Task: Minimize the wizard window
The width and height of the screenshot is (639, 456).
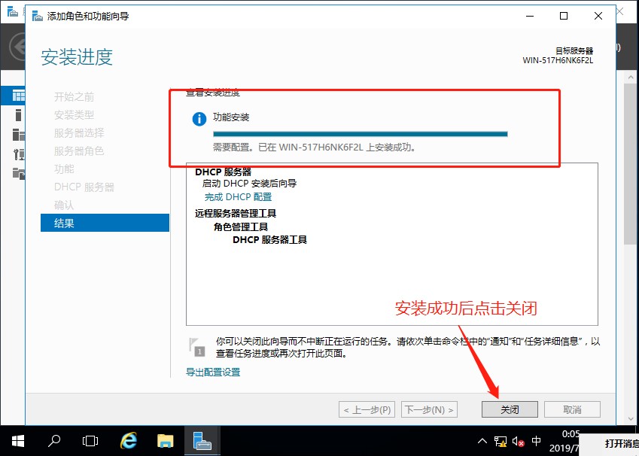Action: tap(530, 16)
